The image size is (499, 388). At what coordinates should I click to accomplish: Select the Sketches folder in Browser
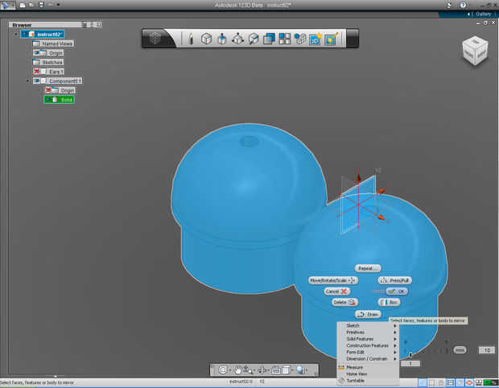pyautogui.click(x=48, y=62)
